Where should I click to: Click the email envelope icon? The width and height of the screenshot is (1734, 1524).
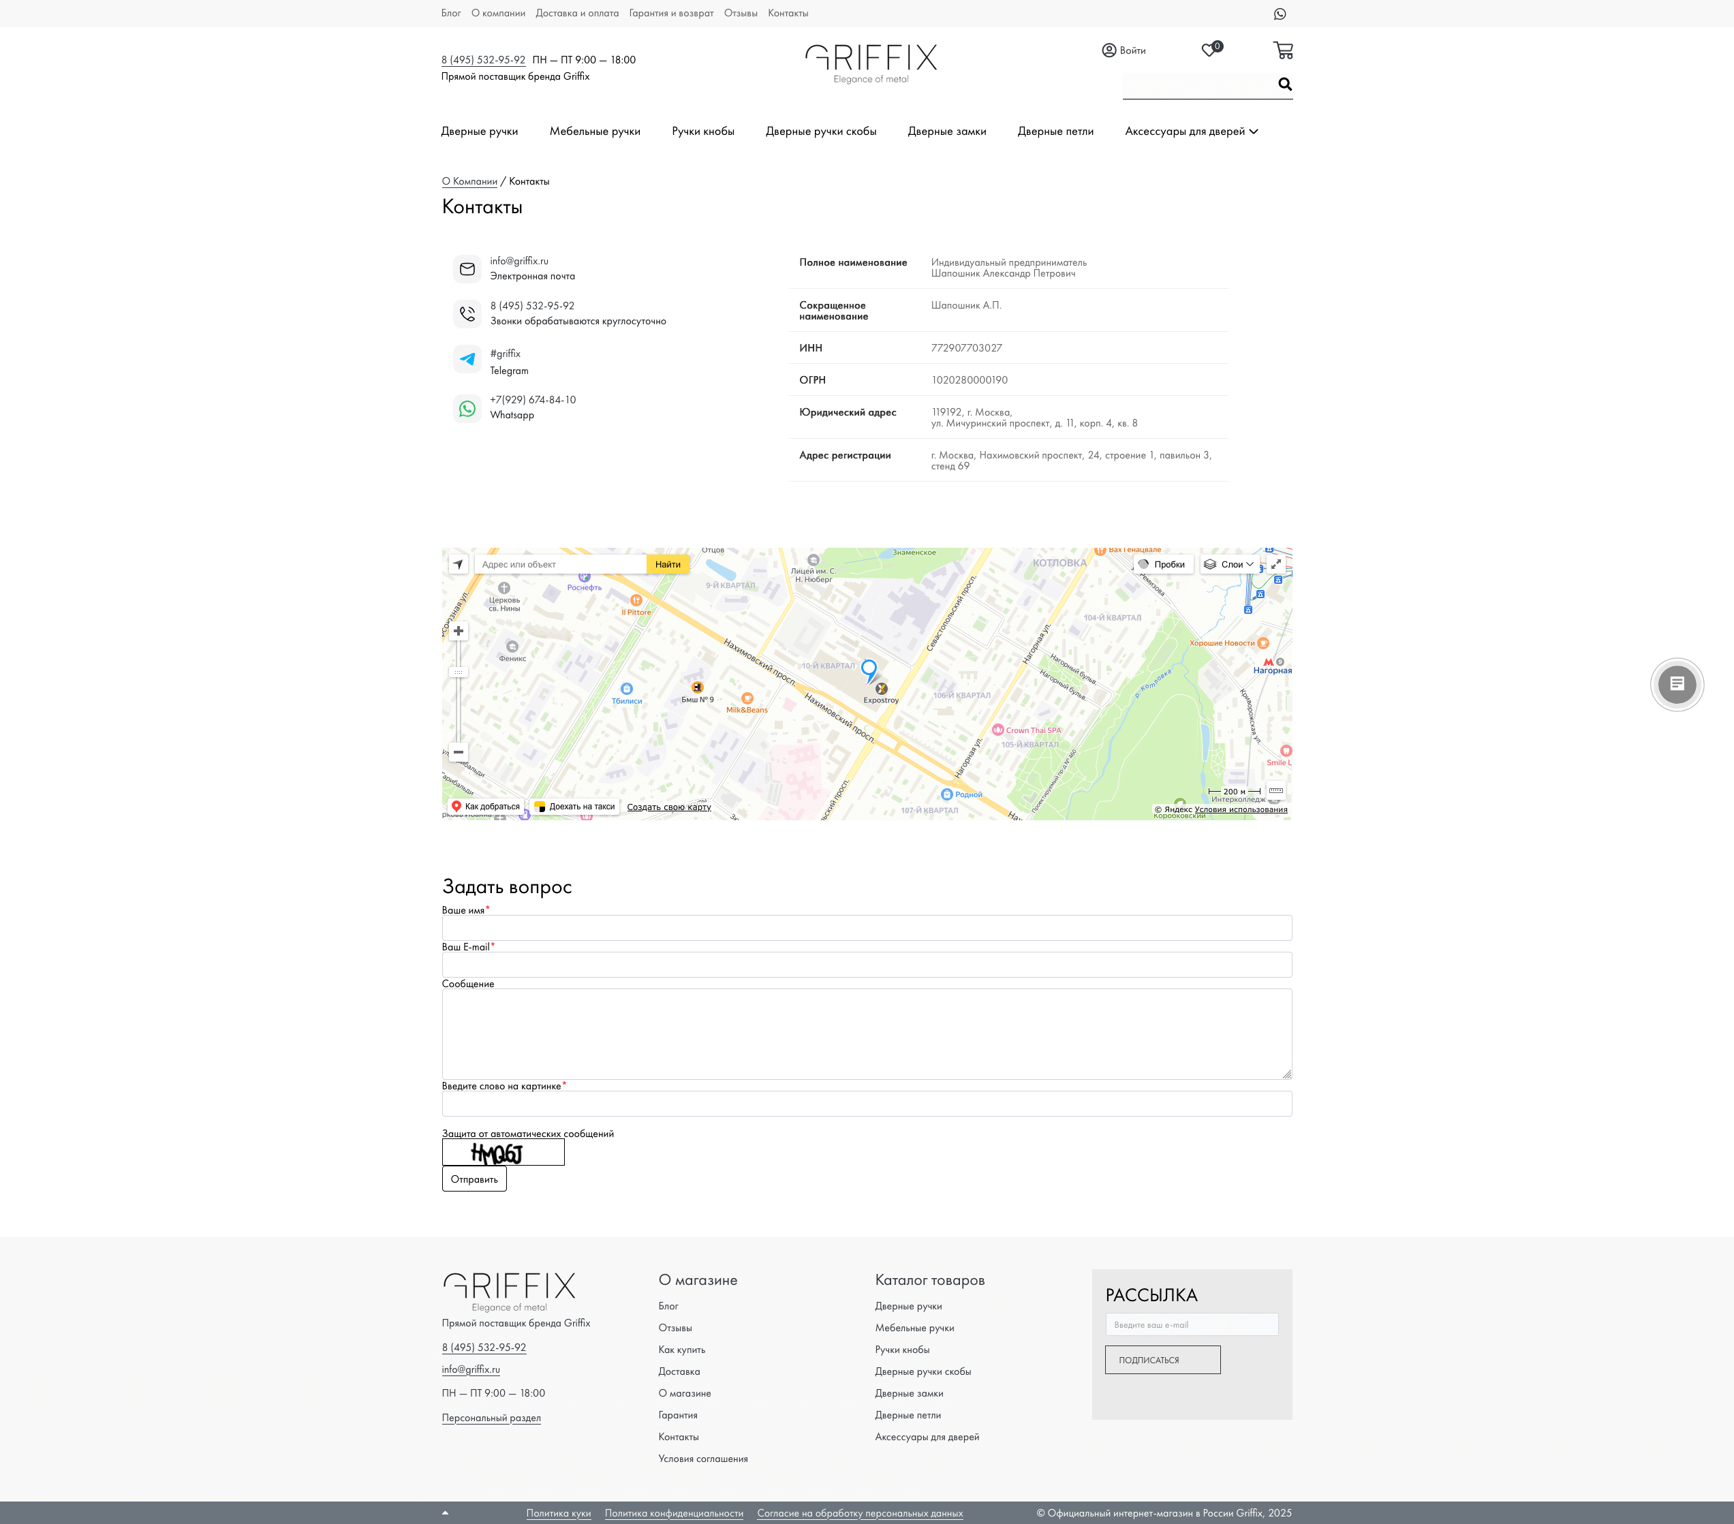point(467,269)
